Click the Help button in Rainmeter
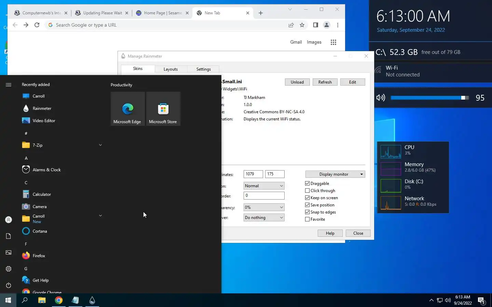The width and height of the screenshot is (492, 307). (330, 233)
